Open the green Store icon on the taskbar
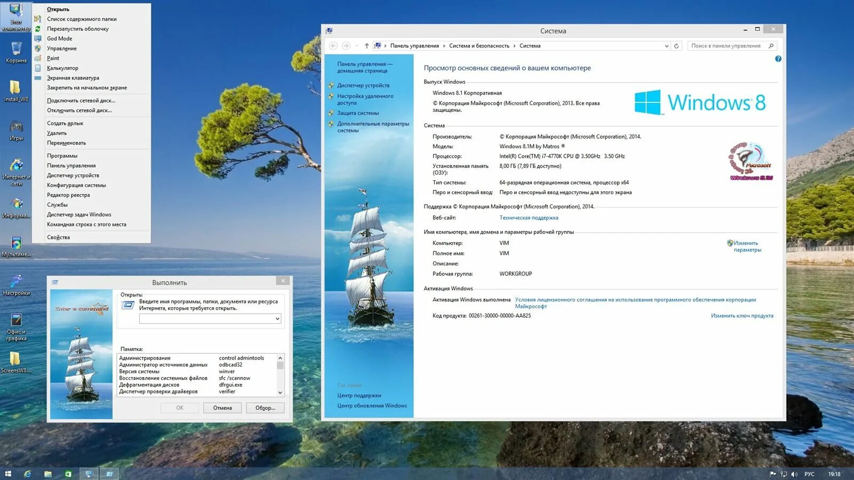This screenshot has width=854, height=480. point(68,474)
